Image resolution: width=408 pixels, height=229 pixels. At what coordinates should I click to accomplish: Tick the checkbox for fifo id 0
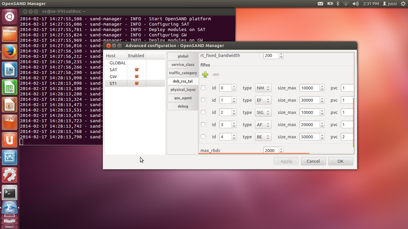(x=203, y=88)
